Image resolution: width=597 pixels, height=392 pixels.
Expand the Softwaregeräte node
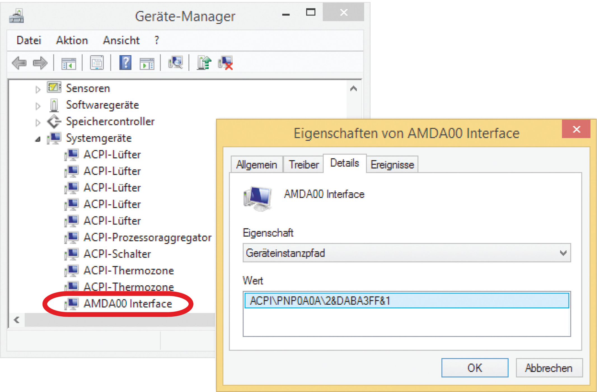[38, 106]
